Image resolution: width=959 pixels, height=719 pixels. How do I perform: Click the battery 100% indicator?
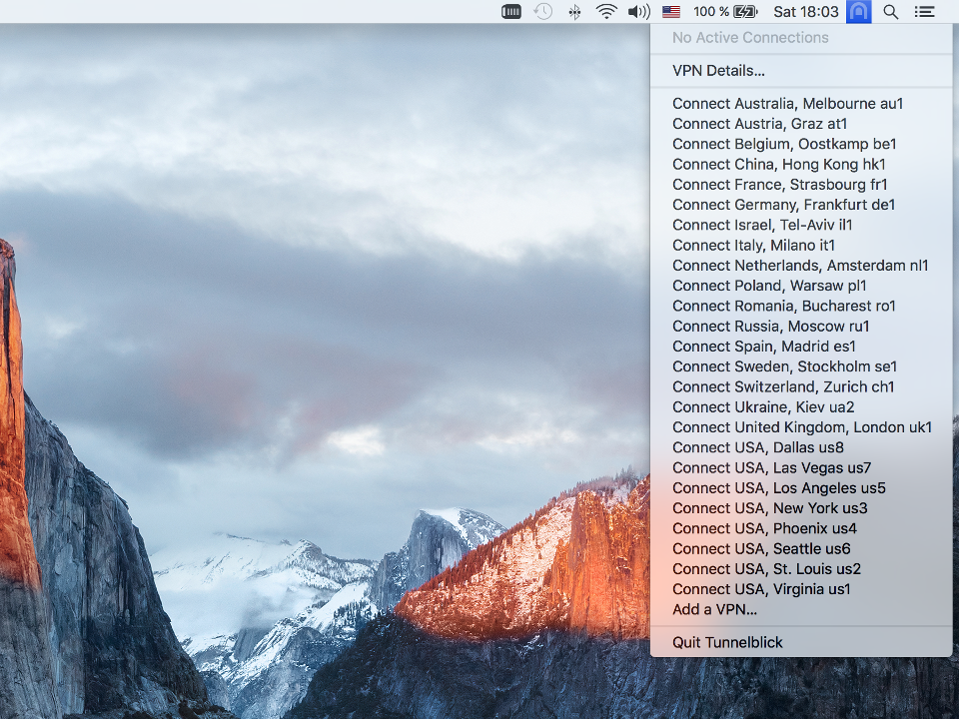725,12
